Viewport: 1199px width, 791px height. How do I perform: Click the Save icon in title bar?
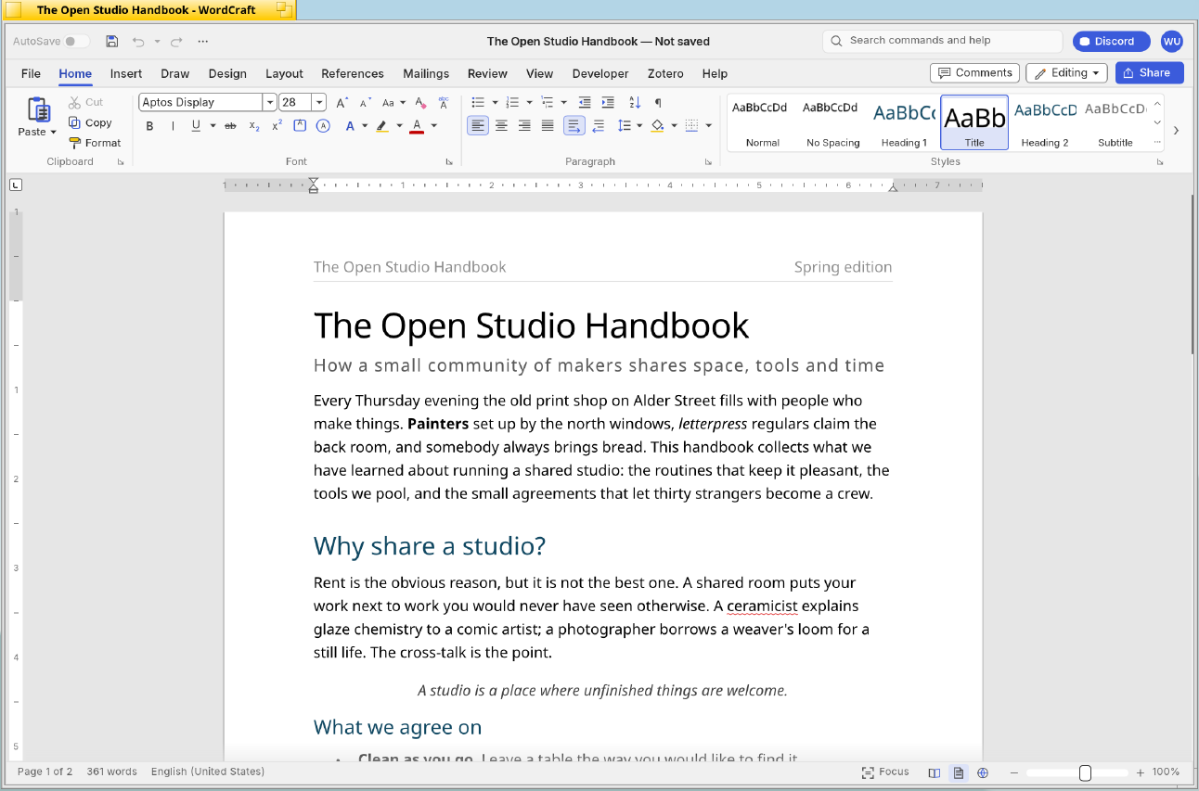pyautogui.click(x=112, y=42)
